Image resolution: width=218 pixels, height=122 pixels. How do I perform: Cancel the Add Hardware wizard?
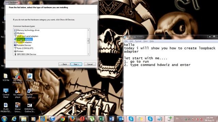[90, 64]
